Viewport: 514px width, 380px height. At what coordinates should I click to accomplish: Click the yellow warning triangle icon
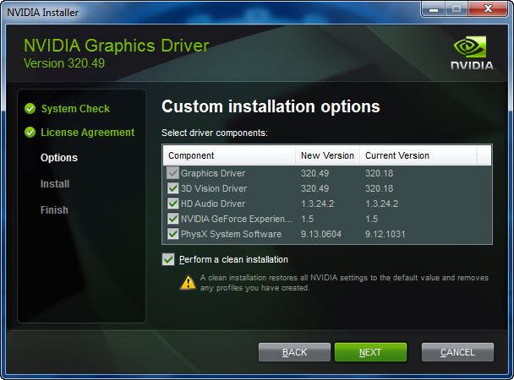coord(189,283)
